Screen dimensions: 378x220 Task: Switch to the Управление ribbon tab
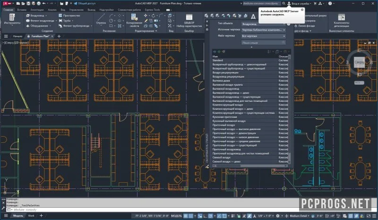tap(76, 10)
